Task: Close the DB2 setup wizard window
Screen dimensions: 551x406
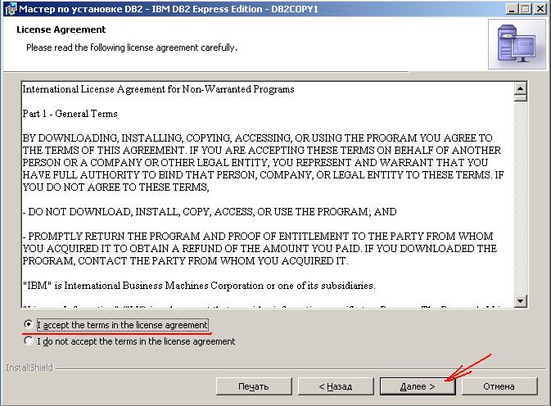Action: point(540,9)
